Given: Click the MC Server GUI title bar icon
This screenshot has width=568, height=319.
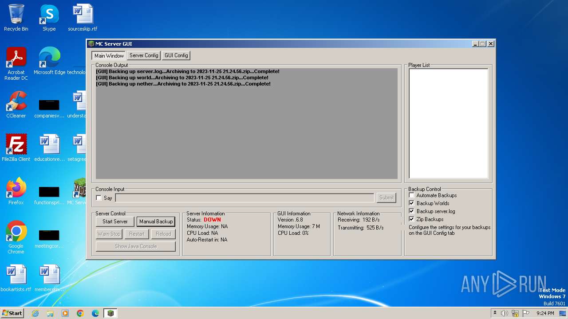Looking at the screenshot, I should [x=91, y=44].
